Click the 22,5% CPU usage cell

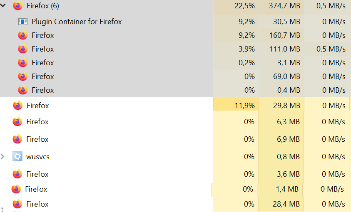pyautogui.click(x=236, y=6)
